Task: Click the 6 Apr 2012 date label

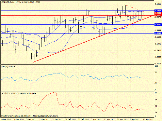Action: 135,119
